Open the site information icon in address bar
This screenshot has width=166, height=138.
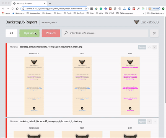(23, 9)
